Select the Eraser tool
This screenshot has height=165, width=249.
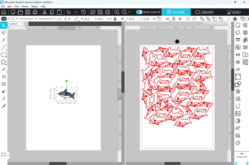(4, 91)
